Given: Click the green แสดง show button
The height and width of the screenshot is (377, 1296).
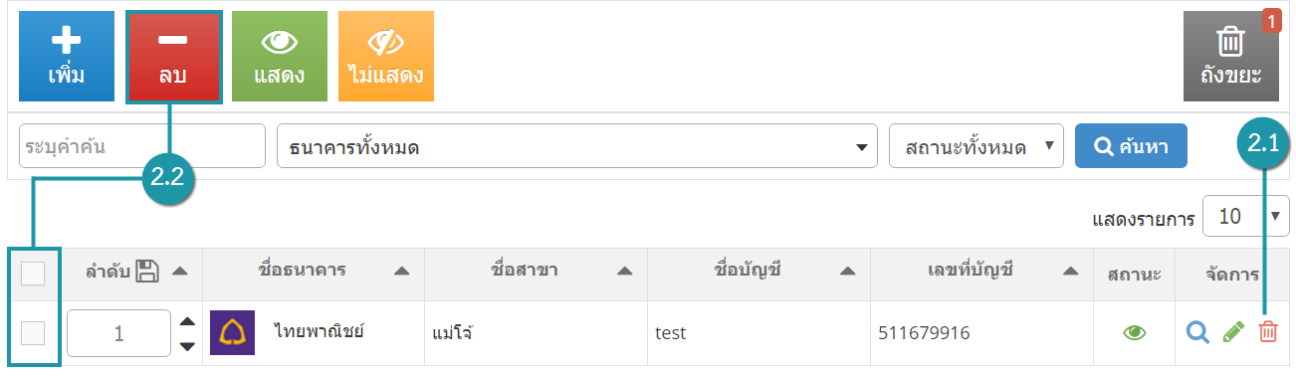Looking at the screenshot, I should pyautogui.click(x=279, y=57).
